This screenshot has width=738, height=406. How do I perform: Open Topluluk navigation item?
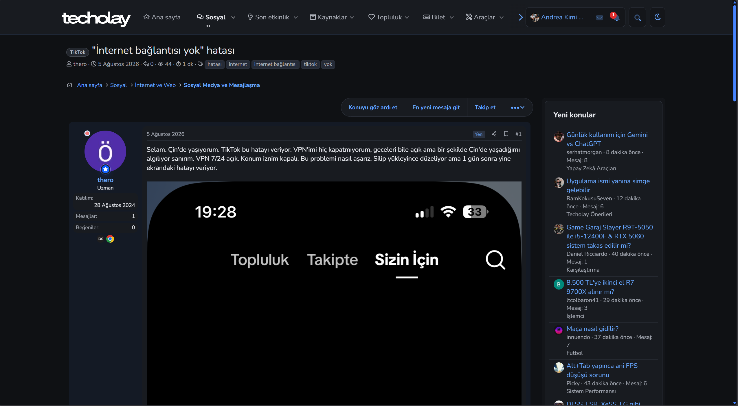(x=385, y=17)
